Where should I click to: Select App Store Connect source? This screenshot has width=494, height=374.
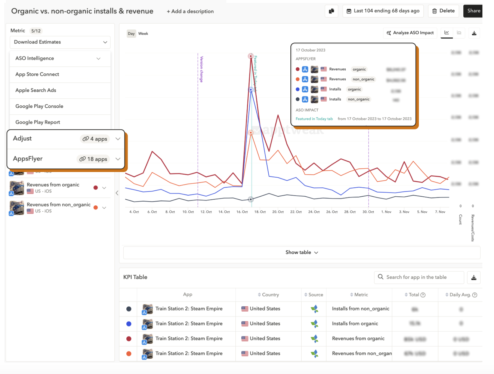pos(60,74)
